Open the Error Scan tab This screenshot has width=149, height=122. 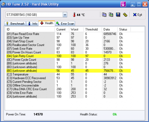pyautogui.click(x=65, y=23)
